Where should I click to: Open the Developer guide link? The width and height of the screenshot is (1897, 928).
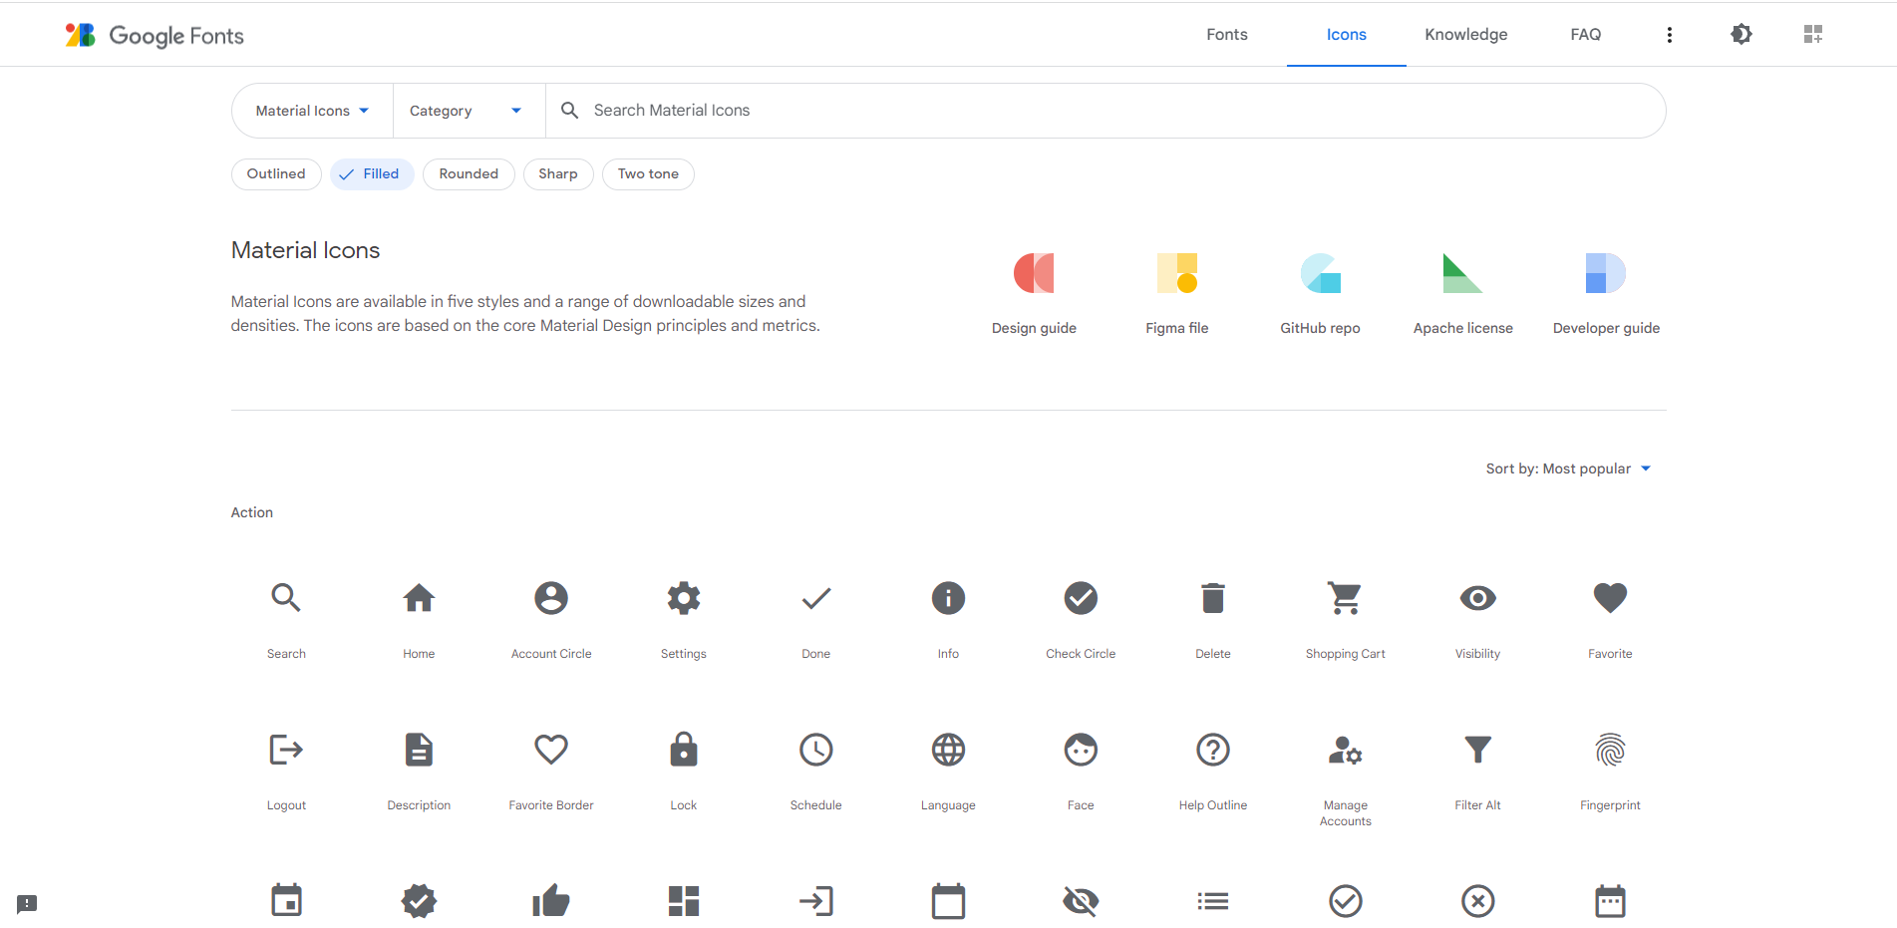[x=1606, y=294]
